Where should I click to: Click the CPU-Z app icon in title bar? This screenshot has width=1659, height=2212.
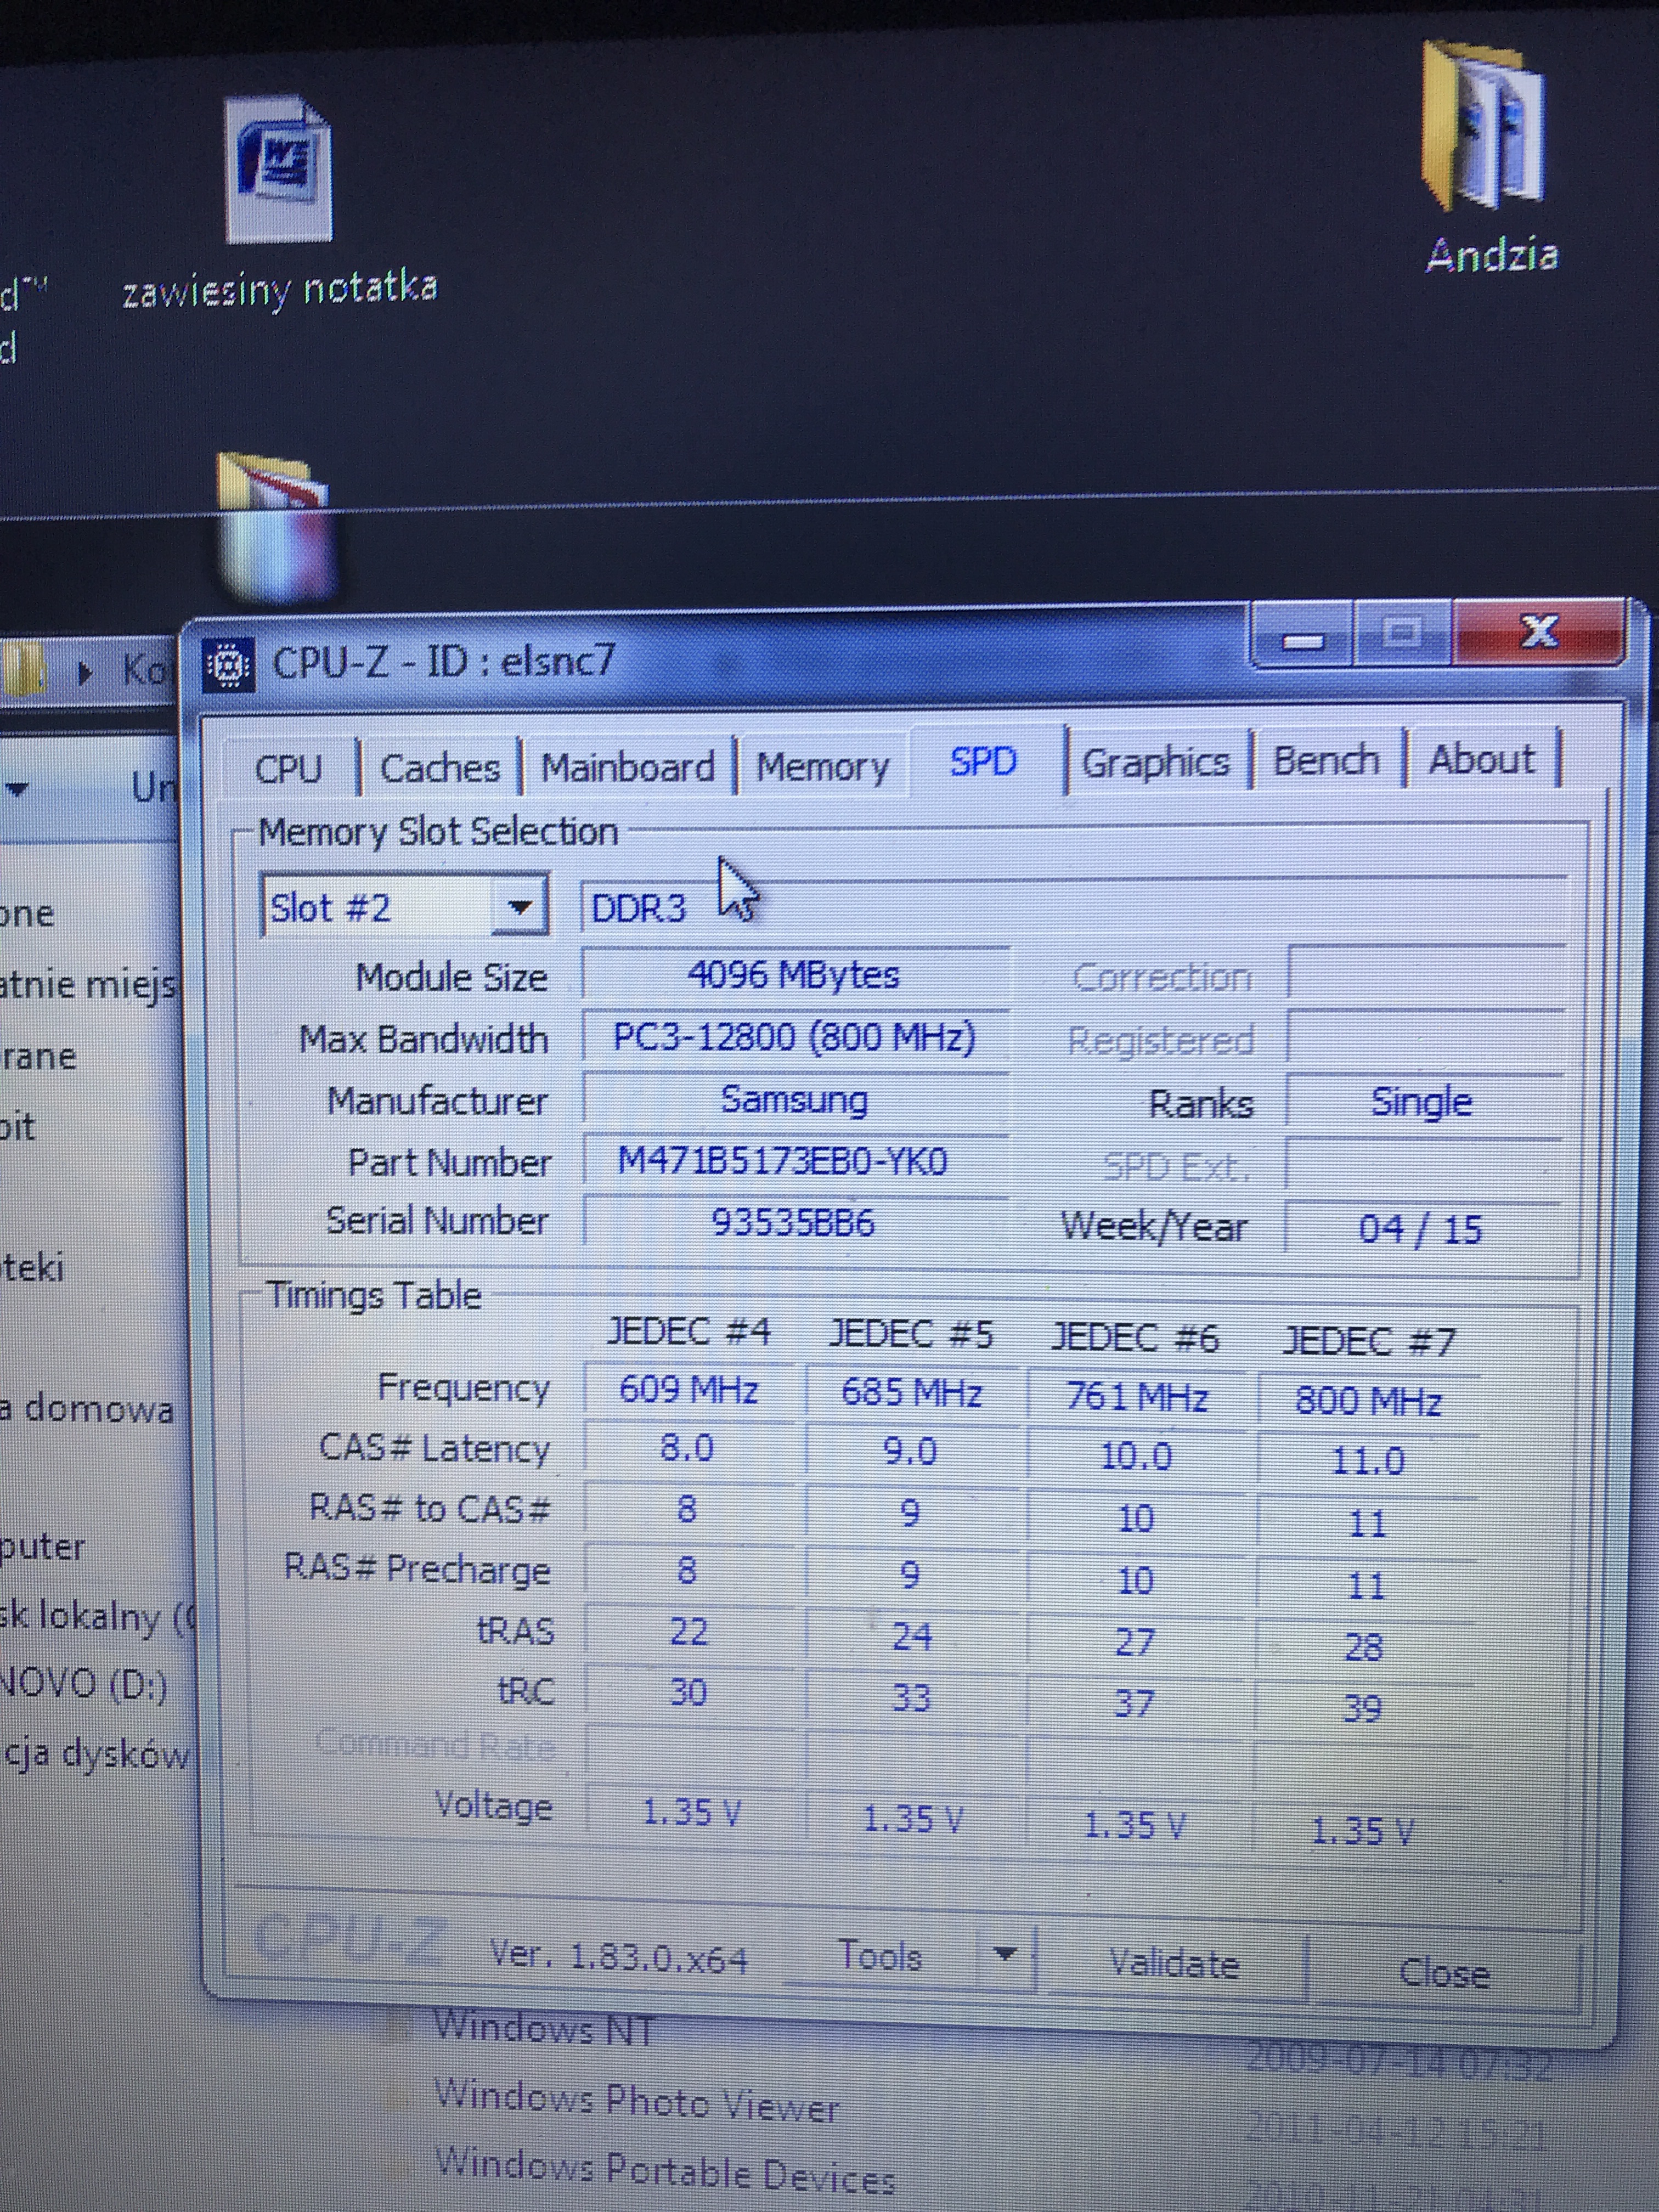pyautogui.click(x=229, y=665)
